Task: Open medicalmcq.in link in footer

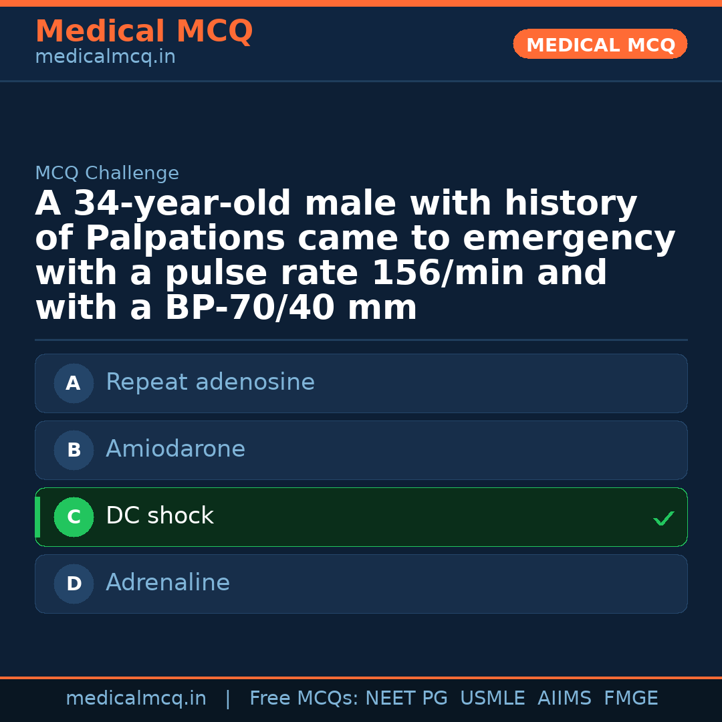Action: [136, 699]
